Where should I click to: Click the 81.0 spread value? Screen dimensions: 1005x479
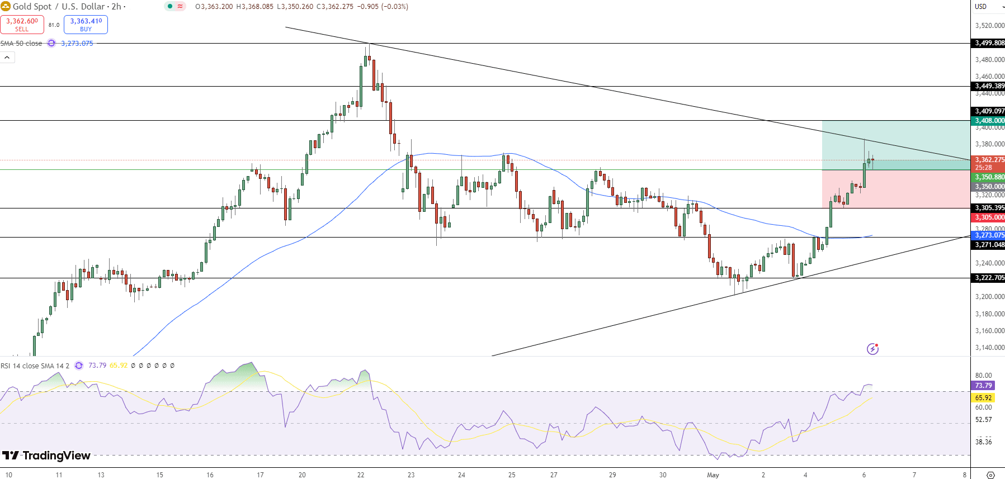54,25
